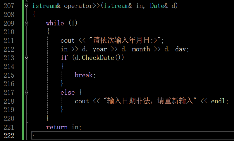The height and width of the screenshot is (141, 234).
Task: Click the 'operator>>' function name
Action: (x=82, y=6)
